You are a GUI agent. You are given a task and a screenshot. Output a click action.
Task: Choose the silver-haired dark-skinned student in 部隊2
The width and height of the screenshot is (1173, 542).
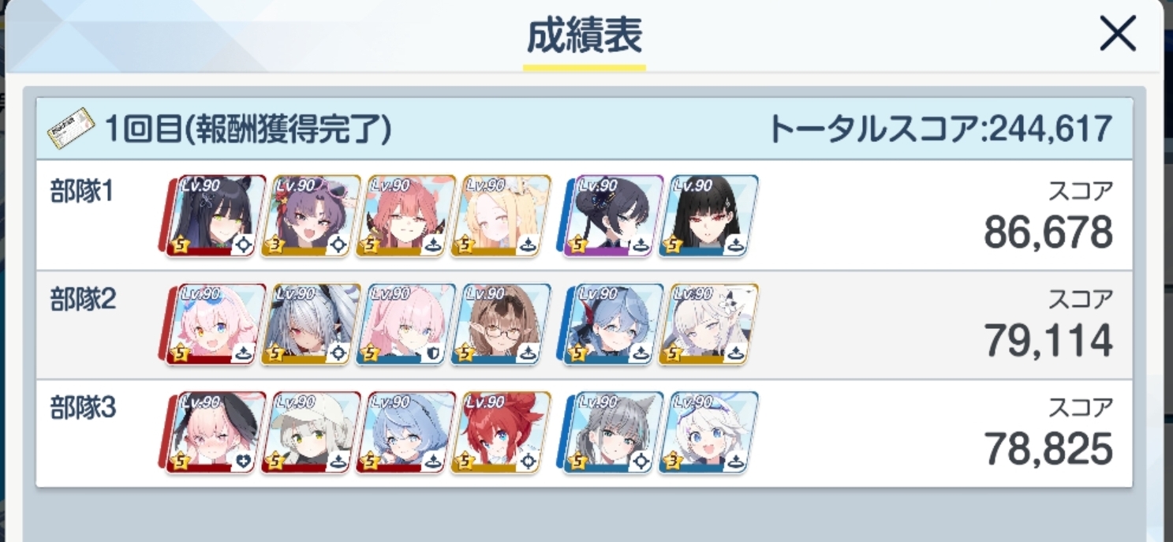pyautogui.click(x=310, y=325)
